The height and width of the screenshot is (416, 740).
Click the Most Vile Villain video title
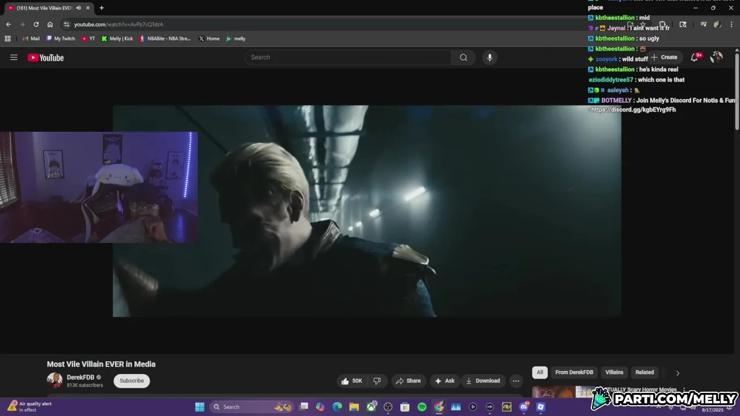(101, 364)
